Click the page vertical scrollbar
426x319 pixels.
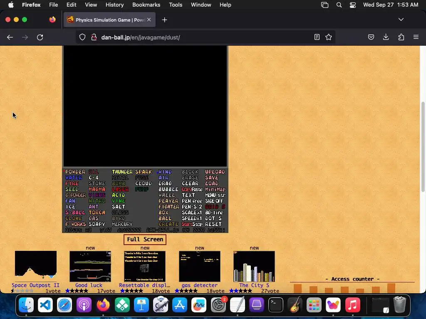[423, 147]
